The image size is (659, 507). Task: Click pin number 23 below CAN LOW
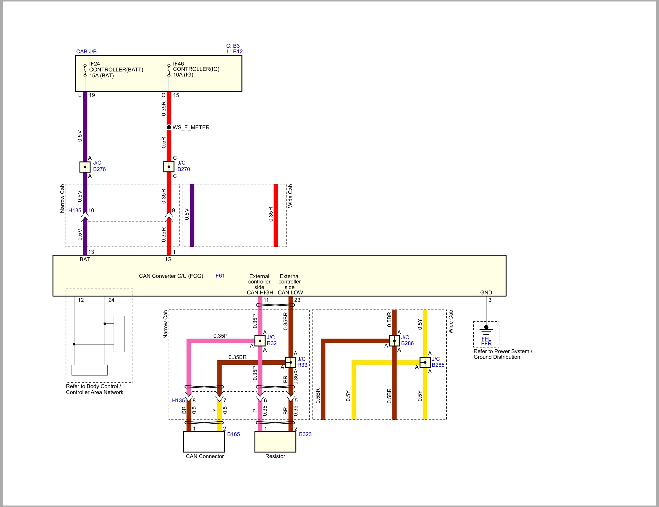[297, 300]
